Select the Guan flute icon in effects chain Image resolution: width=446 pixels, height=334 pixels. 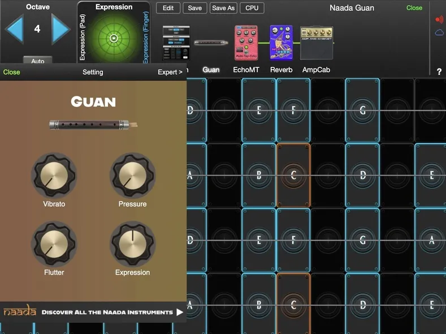211,42
